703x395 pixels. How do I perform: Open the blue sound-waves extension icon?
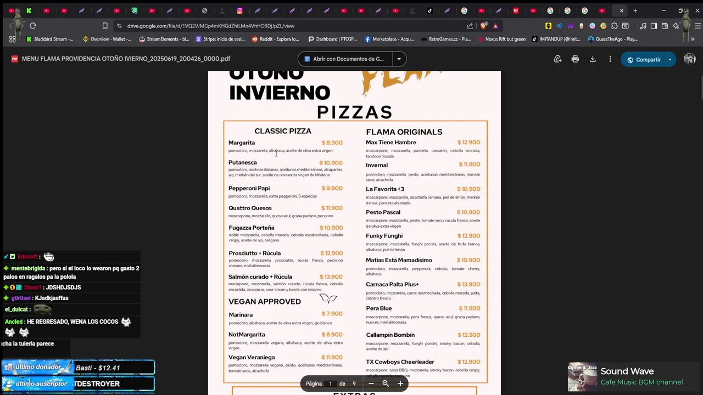click(x=559, y=26)
